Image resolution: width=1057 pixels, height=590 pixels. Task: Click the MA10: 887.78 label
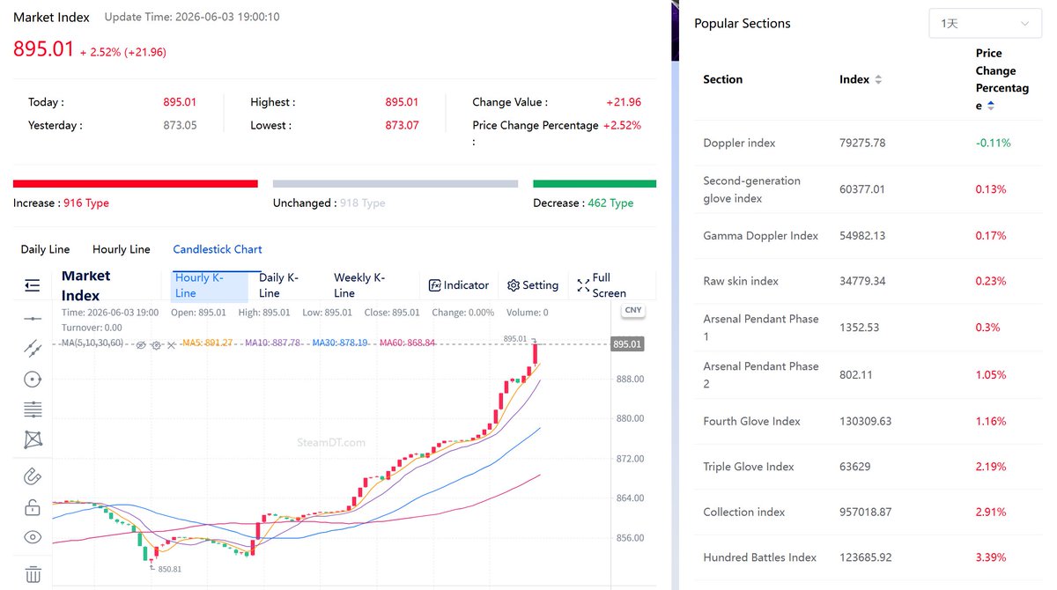pyautogui.click(x=273, y=343)
